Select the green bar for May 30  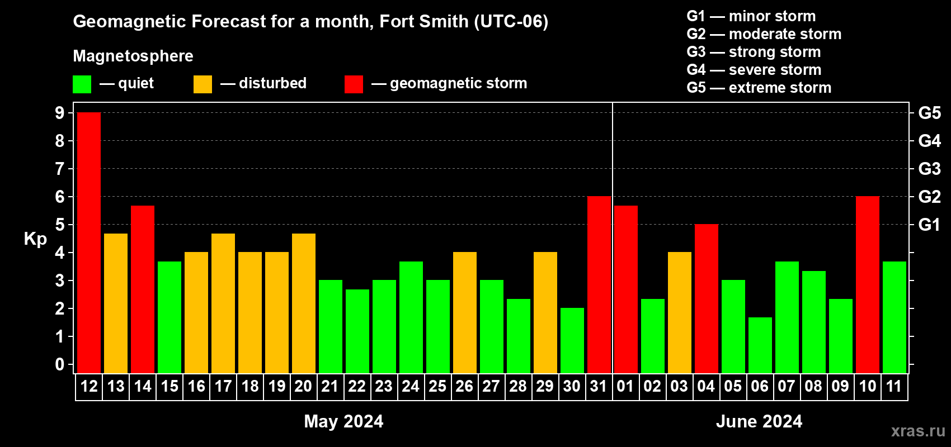click(x=572, y=340)
